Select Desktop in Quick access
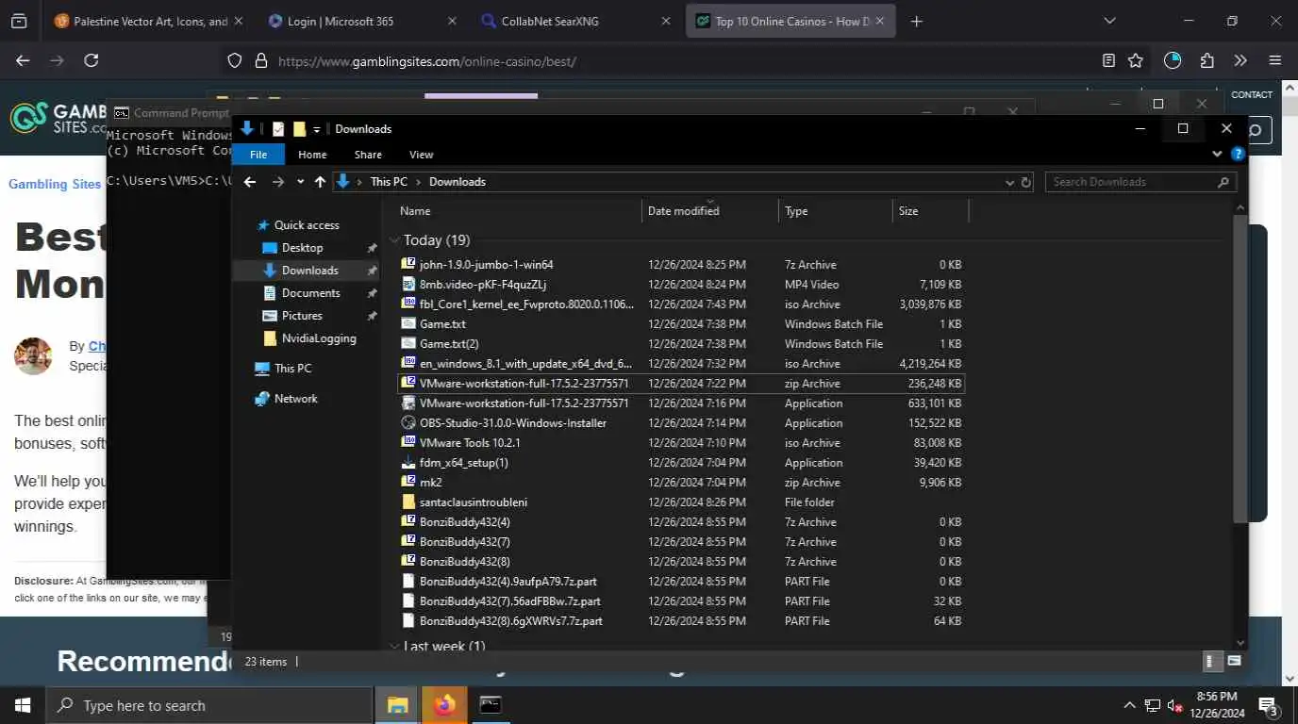1298x724 pixels. [302, 248]
